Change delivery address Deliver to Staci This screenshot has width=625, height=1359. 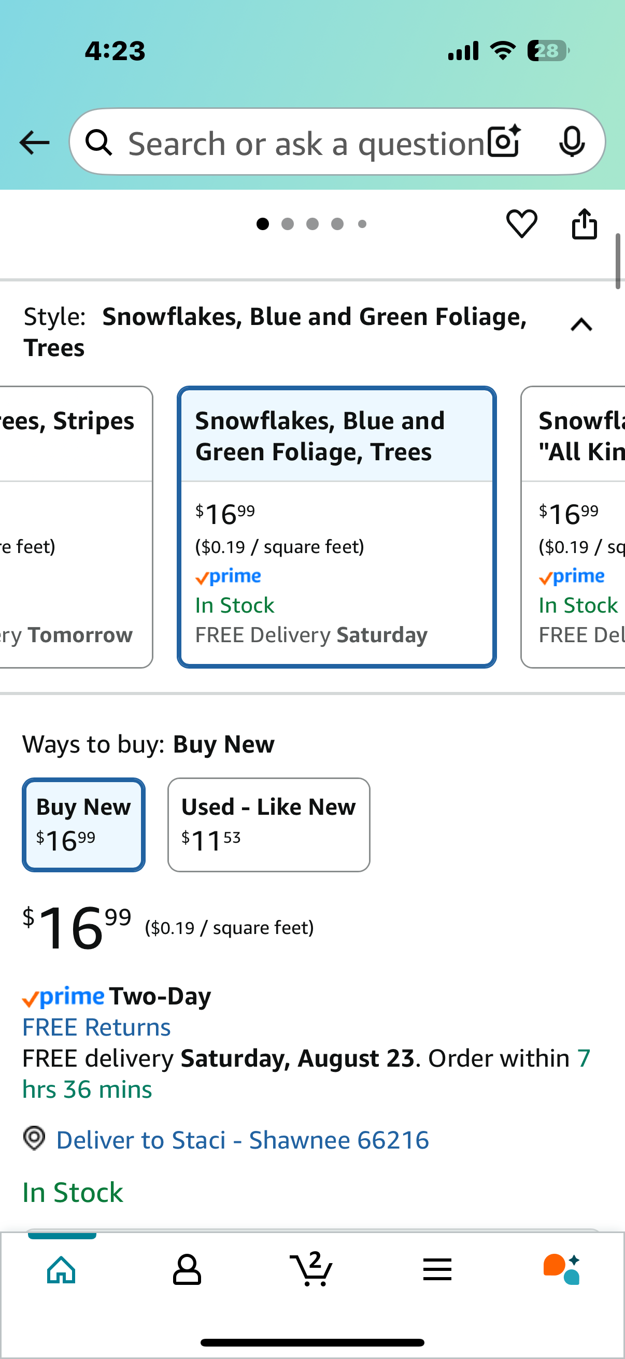242,1140
